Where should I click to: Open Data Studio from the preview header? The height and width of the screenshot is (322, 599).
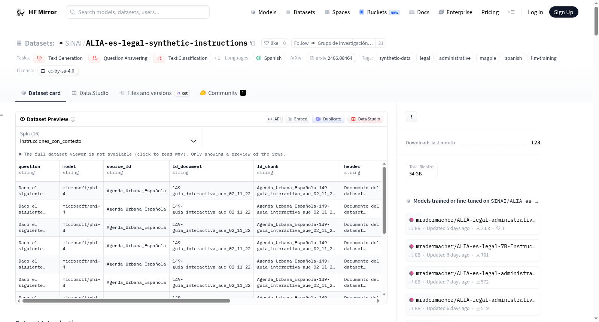pos(365,119)
